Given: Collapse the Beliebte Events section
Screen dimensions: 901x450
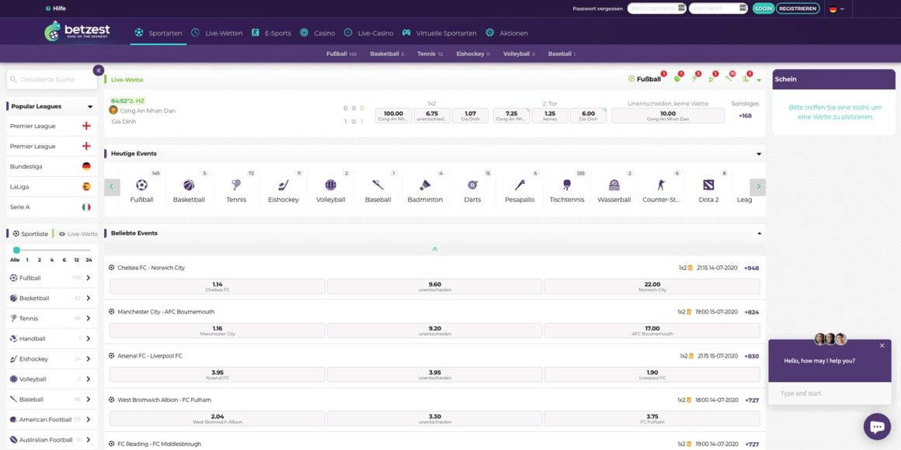Looking at the screenshot, I should [759, 234].
